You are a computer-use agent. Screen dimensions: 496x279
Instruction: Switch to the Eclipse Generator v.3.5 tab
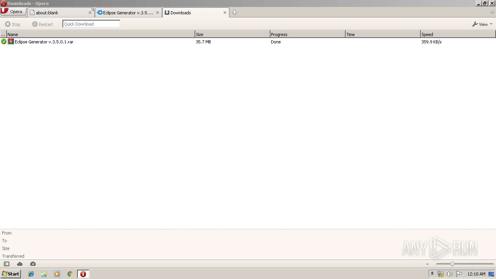click(x=128, y=13)
